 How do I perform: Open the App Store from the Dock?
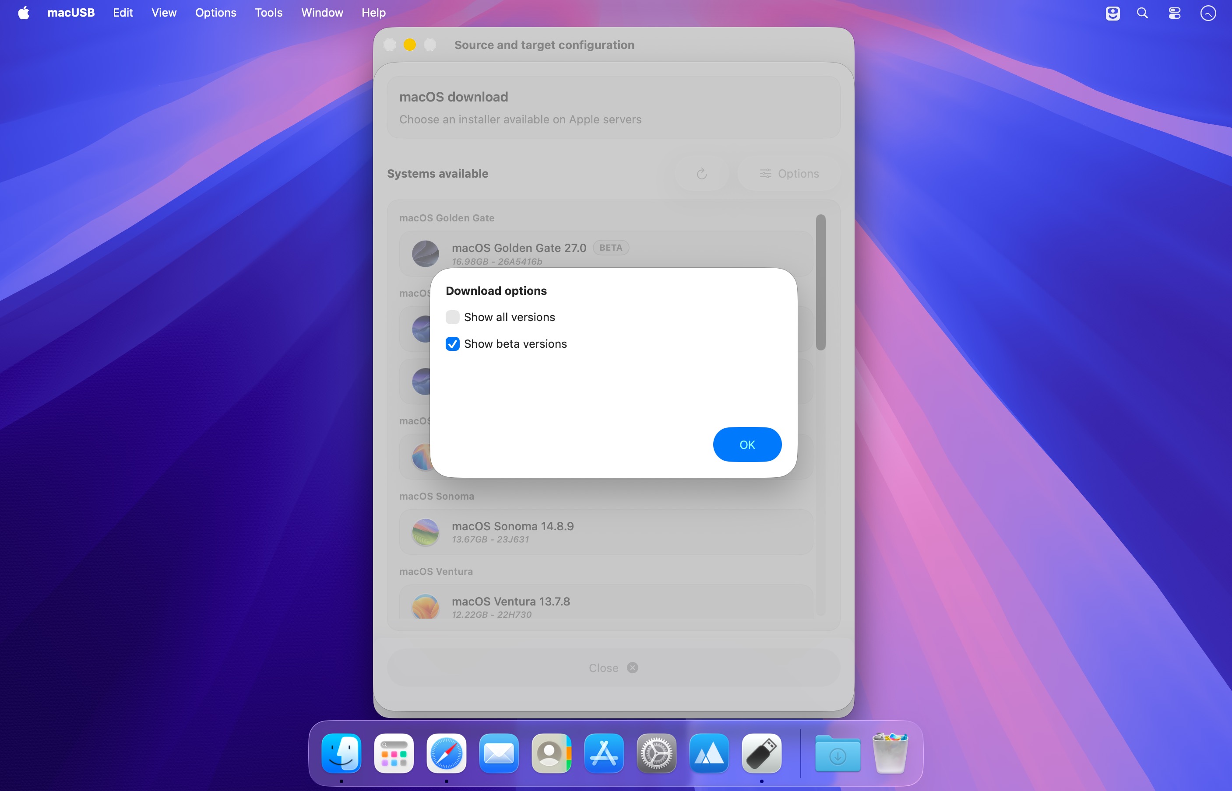point(604,753)
